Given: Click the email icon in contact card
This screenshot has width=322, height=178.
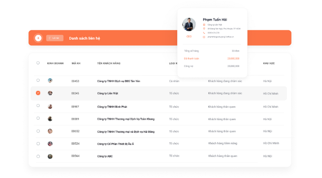Looking at the screenshot, I should tap(204, 37).
